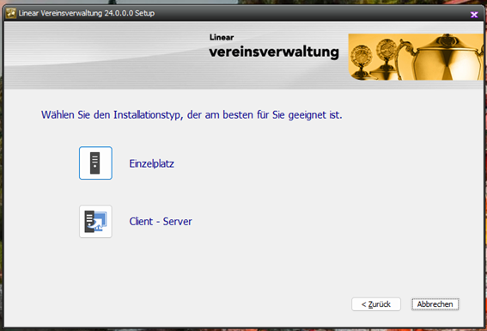Close the Linear Vereinsverwaltung Setup window

pos(474,15)
